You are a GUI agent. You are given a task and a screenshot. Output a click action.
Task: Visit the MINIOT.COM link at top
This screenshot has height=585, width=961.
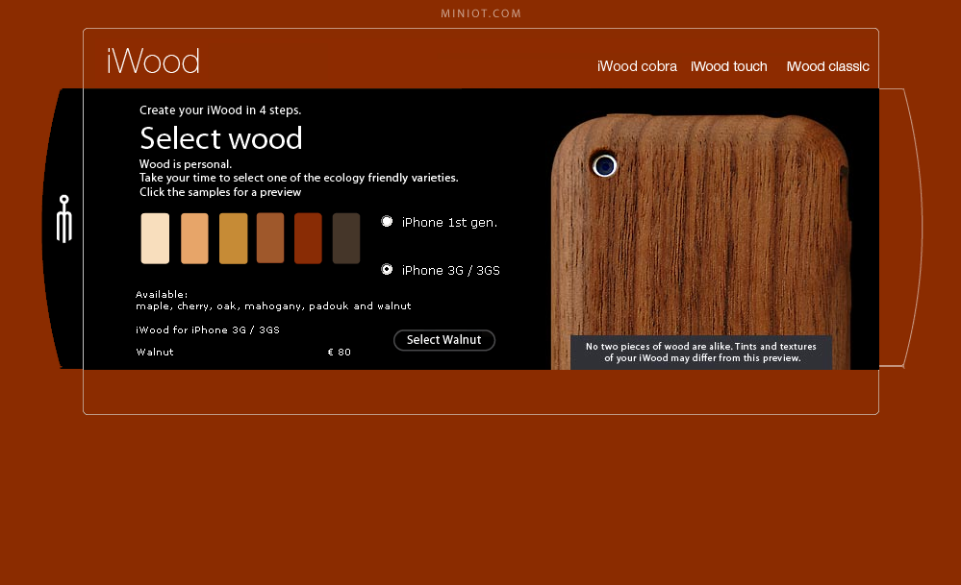(481, 13)
